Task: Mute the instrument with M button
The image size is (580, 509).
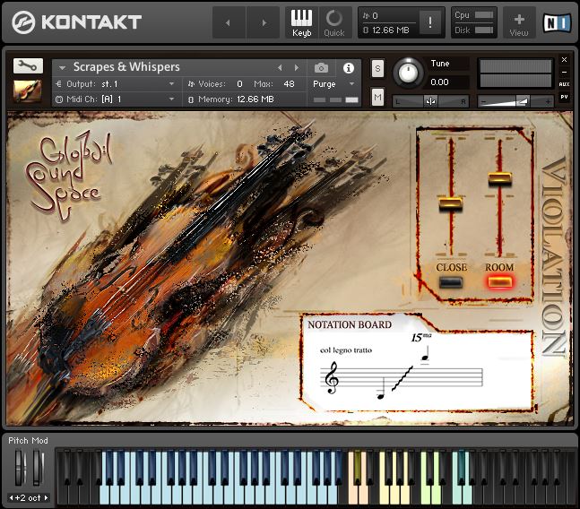Action: 377,96
